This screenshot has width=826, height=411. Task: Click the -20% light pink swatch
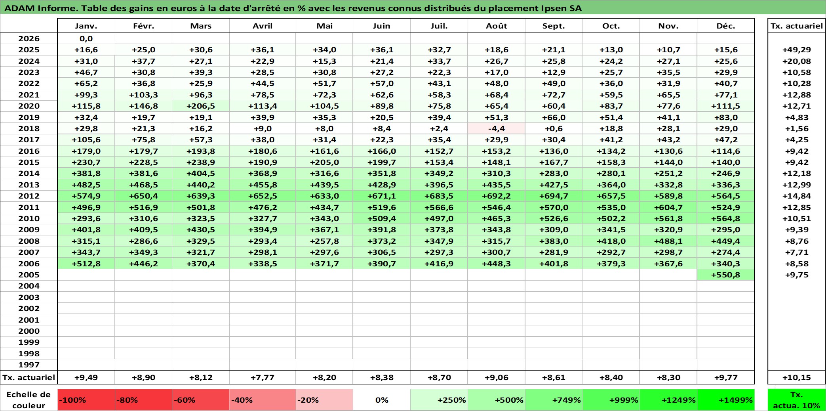click(324, 400)
